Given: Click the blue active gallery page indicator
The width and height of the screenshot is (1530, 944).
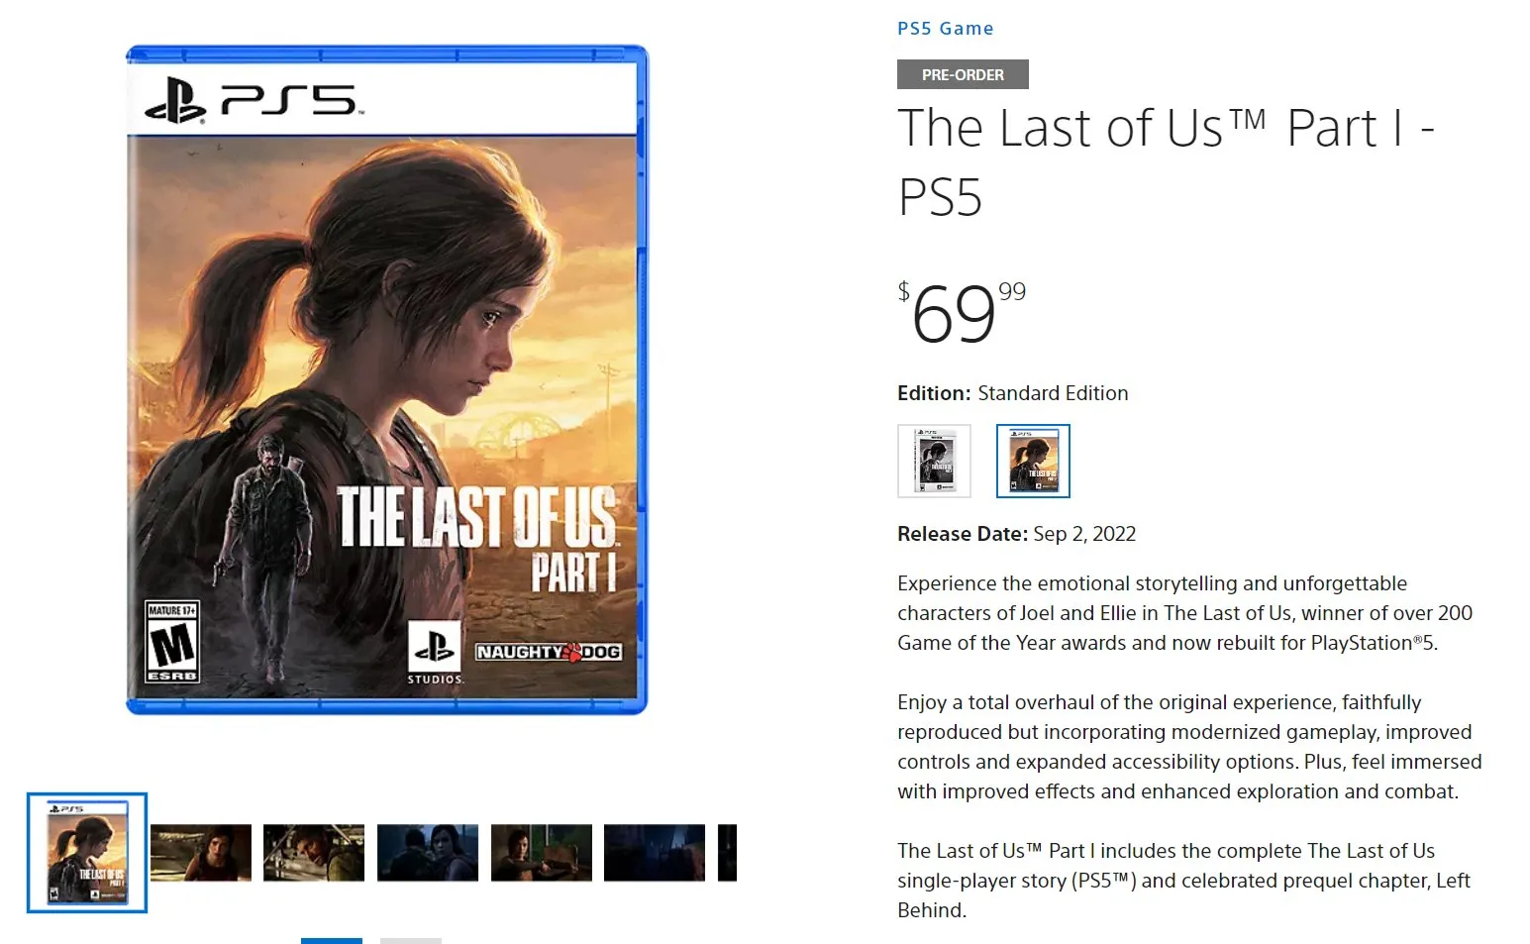Looking at the screenshot, I should [x=332, y=940].
